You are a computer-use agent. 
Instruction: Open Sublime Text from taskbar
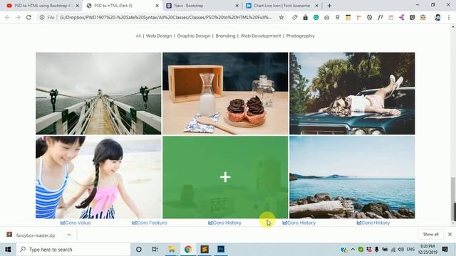(x=204, y=250)
